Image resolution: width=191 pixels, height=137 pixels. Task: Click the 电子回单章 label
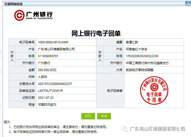pyautogui.click(x=115, y=91)
